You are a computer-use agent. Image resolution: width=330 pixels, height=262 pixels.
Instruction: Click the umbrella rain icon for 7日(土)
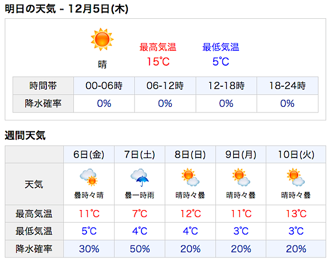[139, 178]
